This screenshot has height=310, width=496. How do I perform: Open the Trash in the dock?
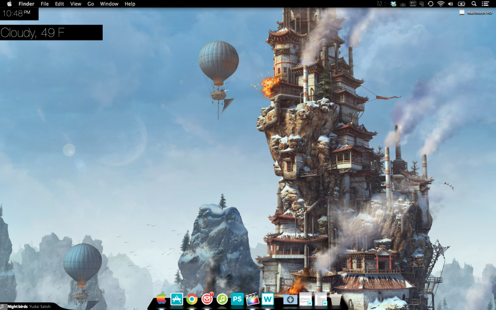click(336, 299)
